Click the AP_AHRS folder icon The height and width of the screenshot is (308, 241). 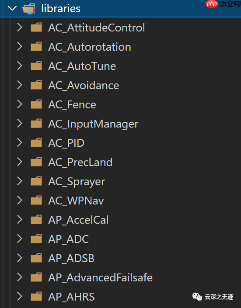click(36, 297)
